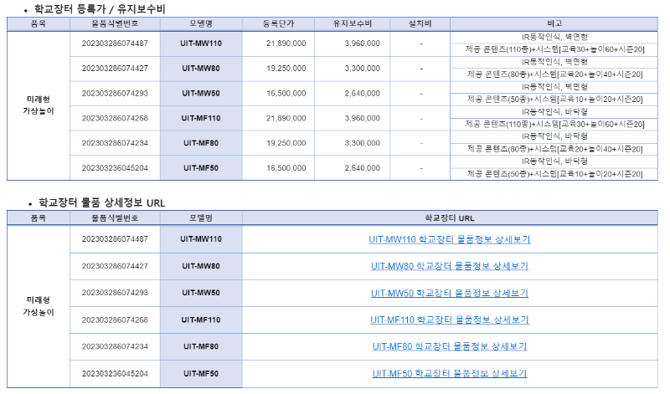This screenshot has width=670, height=394.
Task: Select UIT-MF110 model cell in the price table
Action: coord(201,118)
